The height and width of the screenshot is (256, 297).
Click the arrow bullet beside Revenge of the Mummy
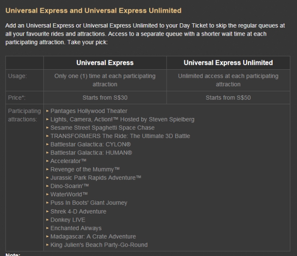click(48, 169)
